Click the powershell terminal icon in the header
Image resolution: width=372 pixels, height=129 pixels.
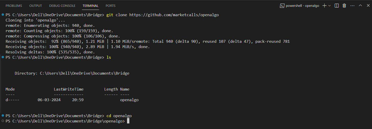pos(282,6)
